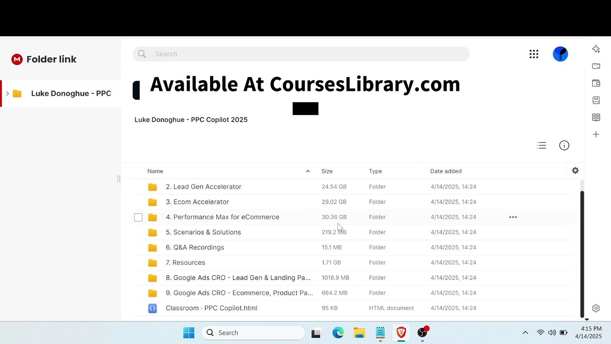Click the battery tray icon
This screenshot has width=611, height=344.
tap(563, 333)
